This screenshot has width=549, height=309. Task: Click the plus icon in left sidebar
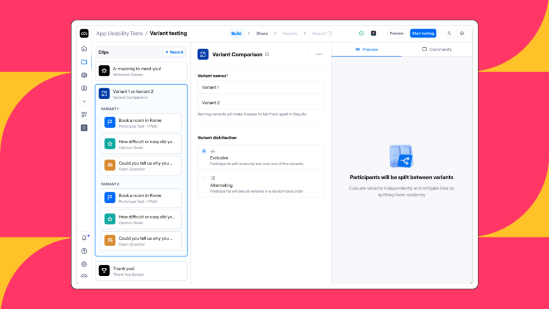tap(84, 101)
